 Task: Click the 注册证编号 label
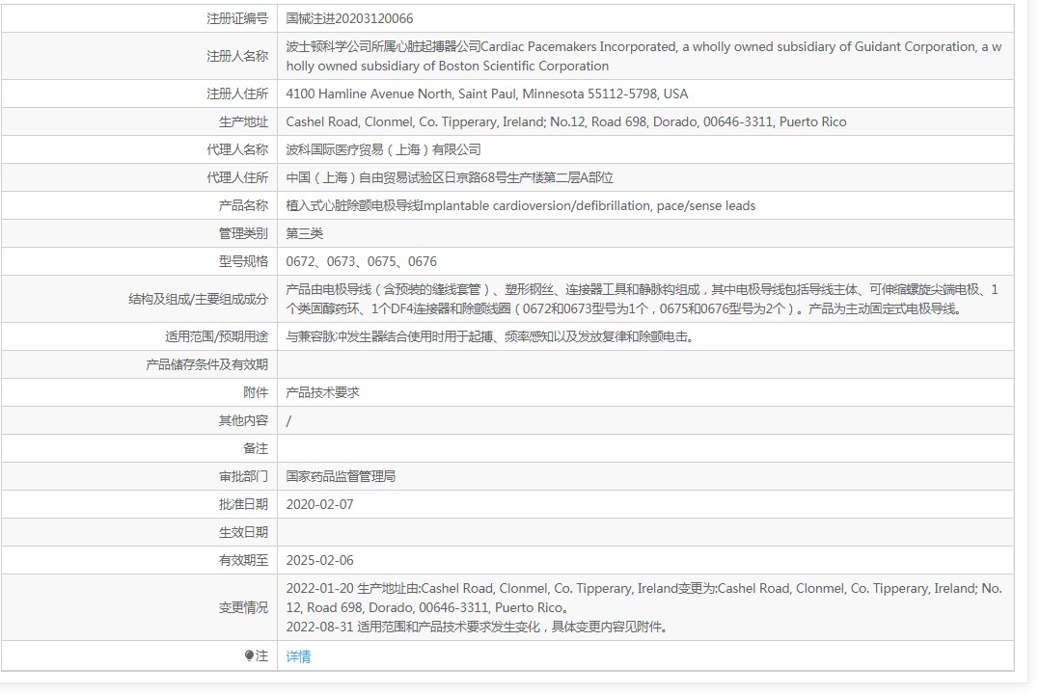pos(237,18)
